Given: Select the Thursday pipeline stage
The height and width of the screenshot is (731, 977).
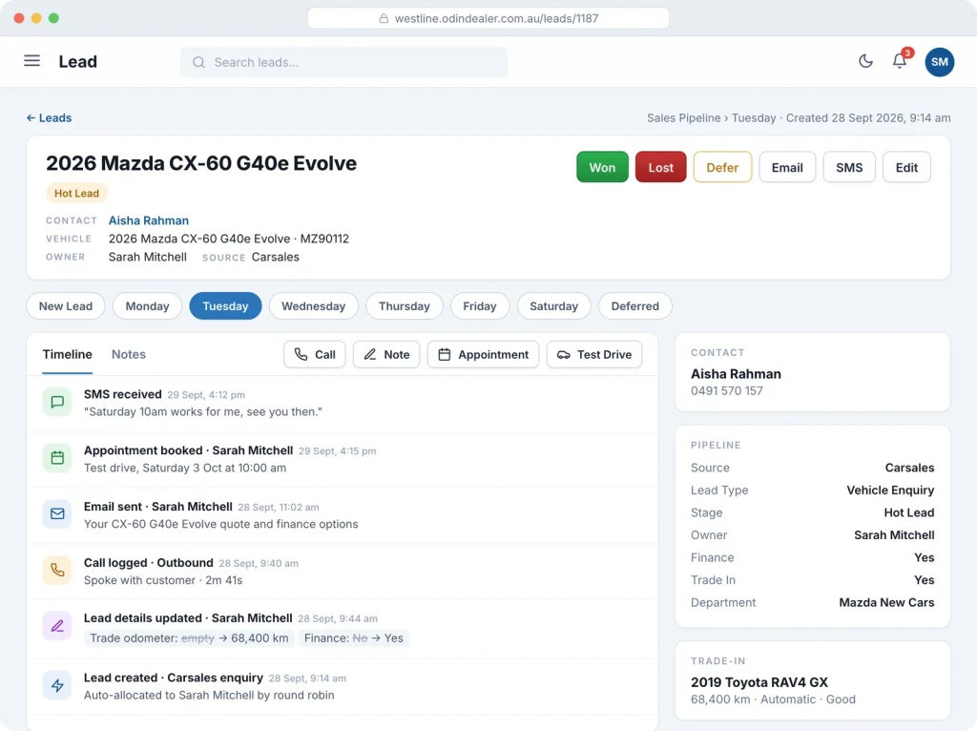Looking at the screenshot, I should [404, 306].
